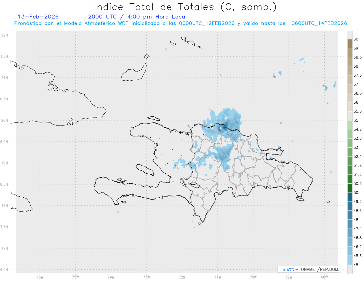
Task: Click the legend value 46.8
Action: [x=358, y=238]
